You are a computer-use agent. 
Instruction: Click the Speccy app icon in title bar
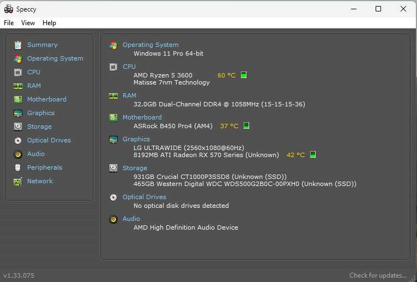(x=9, y=9)
